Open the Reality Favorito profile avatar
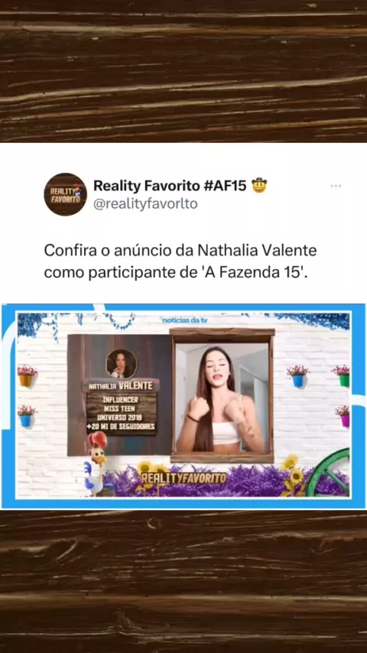Screen dimensions: 367x653 pos(66,194)
